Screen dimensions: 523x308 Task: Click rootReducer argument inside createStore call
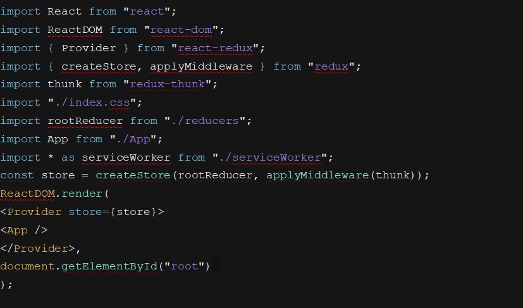tap(215, 175)
